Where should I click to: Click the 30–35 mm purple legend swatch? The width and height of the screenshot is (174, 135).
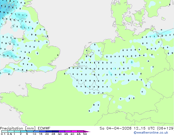[x=61, y=131]
